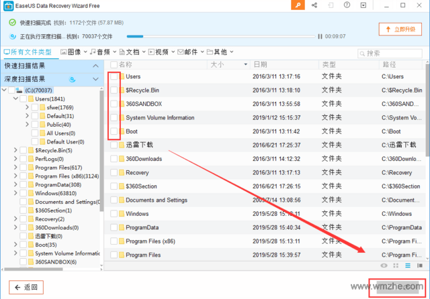The height and width of the screenshot is (299, 430).
Task: Check the 360SANDBOX row checkbox
Action: point(114,104)
